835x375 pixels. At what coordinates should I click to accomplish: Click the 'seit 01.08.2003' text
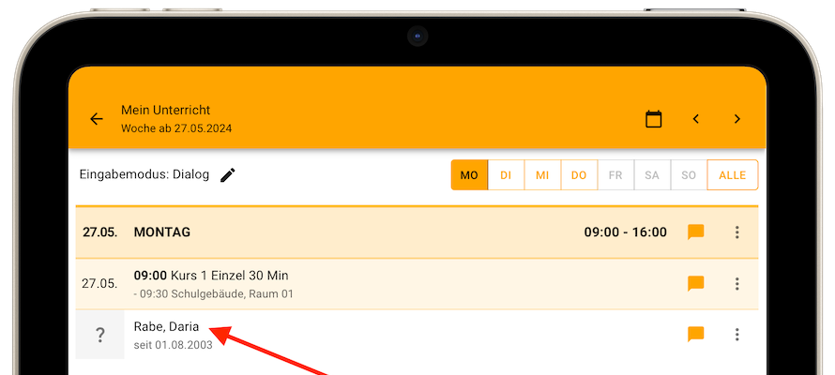pyautogui.click(x=173, y=345)
